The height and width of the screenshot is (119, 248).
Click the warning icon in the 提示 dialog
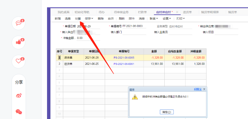(135, 97)
